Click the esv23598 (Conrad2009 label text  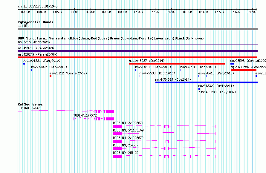click(x=248, y=61)
